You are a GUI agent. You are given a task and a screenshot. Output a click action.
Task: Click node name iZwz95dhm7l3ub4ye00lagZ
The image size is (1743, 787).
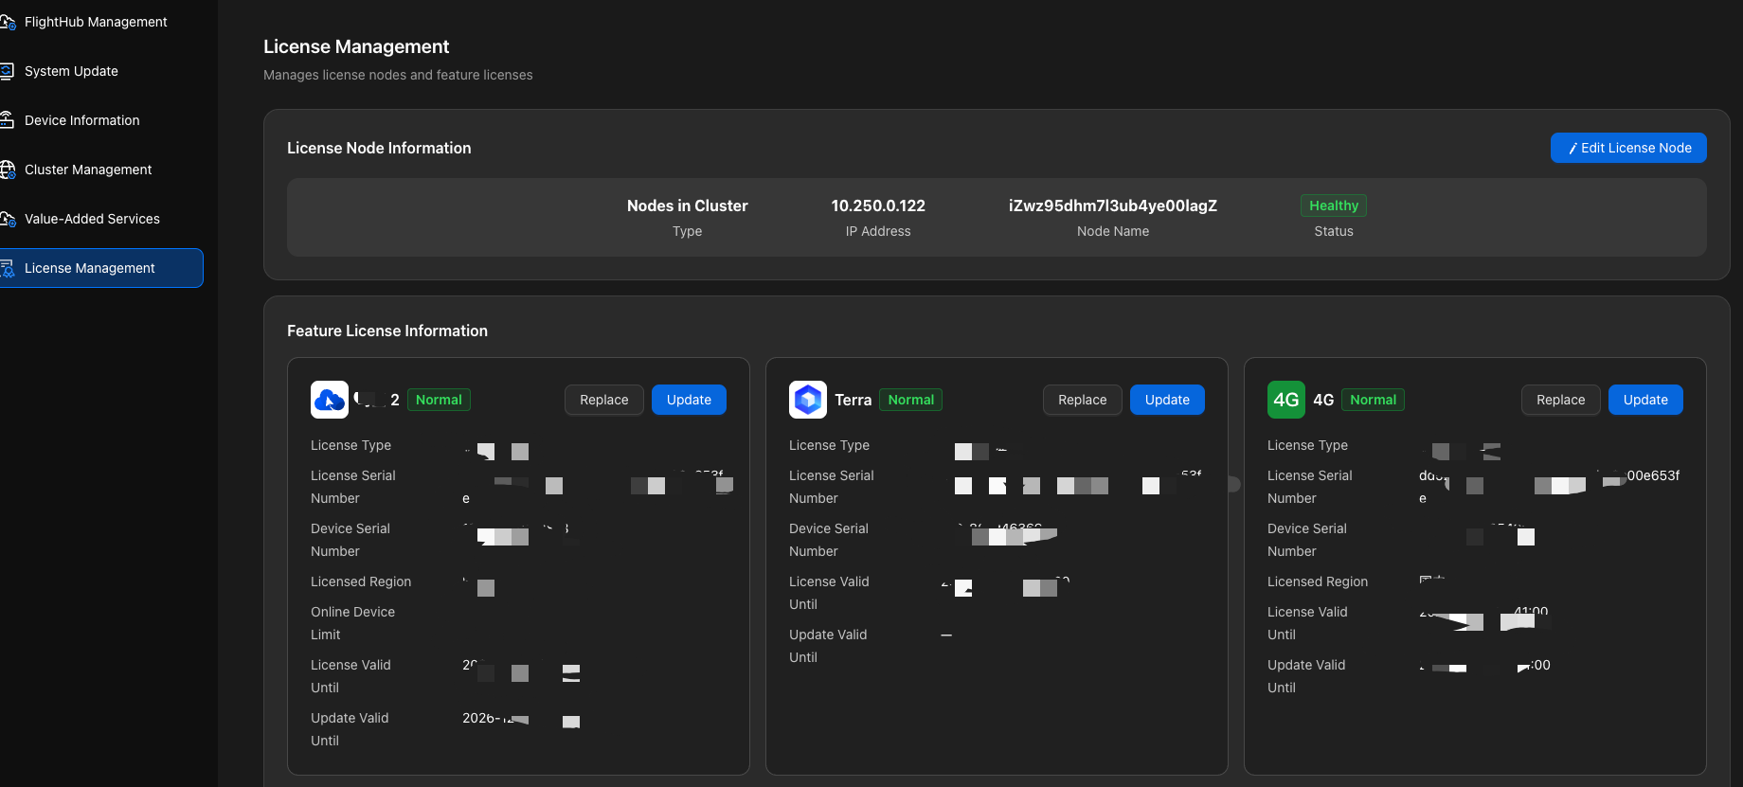[1113, 206]
